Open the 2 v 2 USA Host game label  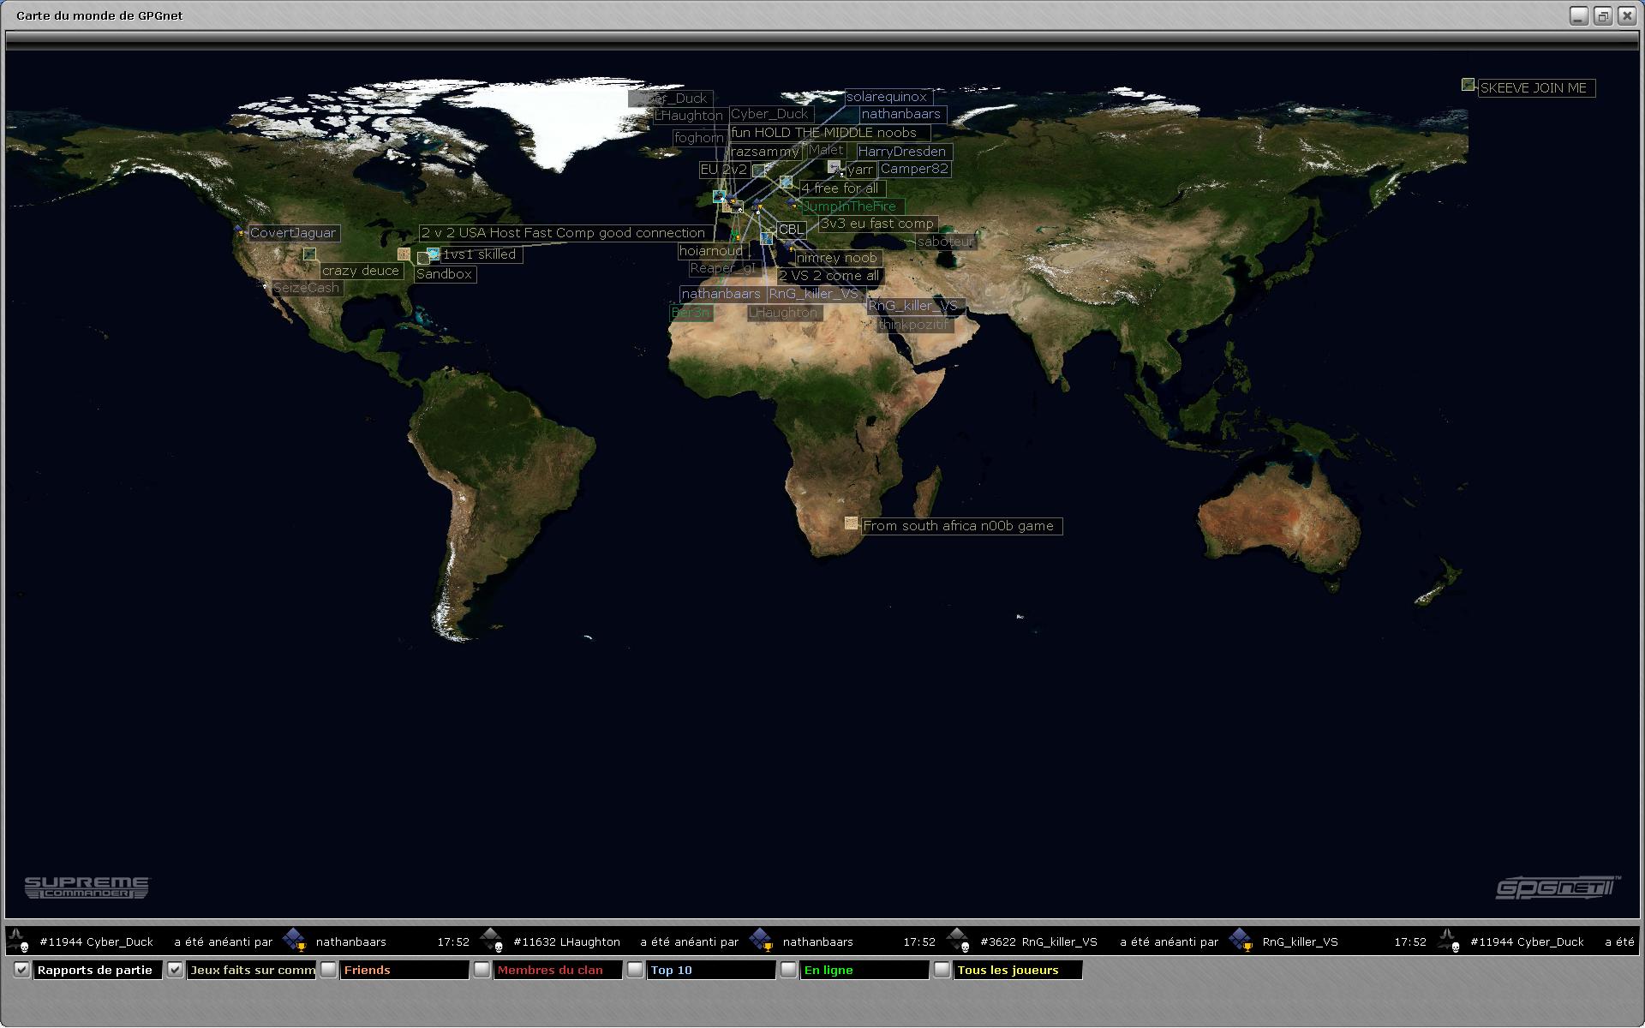point(564,233)
